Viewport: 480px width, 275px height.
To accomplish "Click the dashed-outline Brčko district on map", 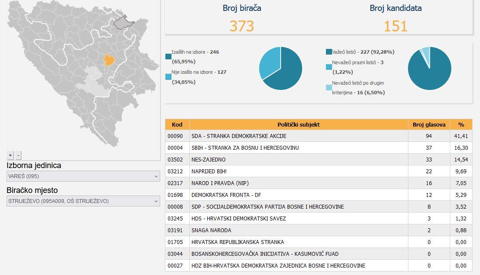I will (x=123, y=23).
